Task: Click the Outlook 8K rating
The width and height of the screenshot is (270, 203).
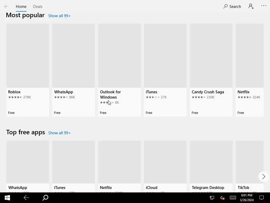Action: 109,103
